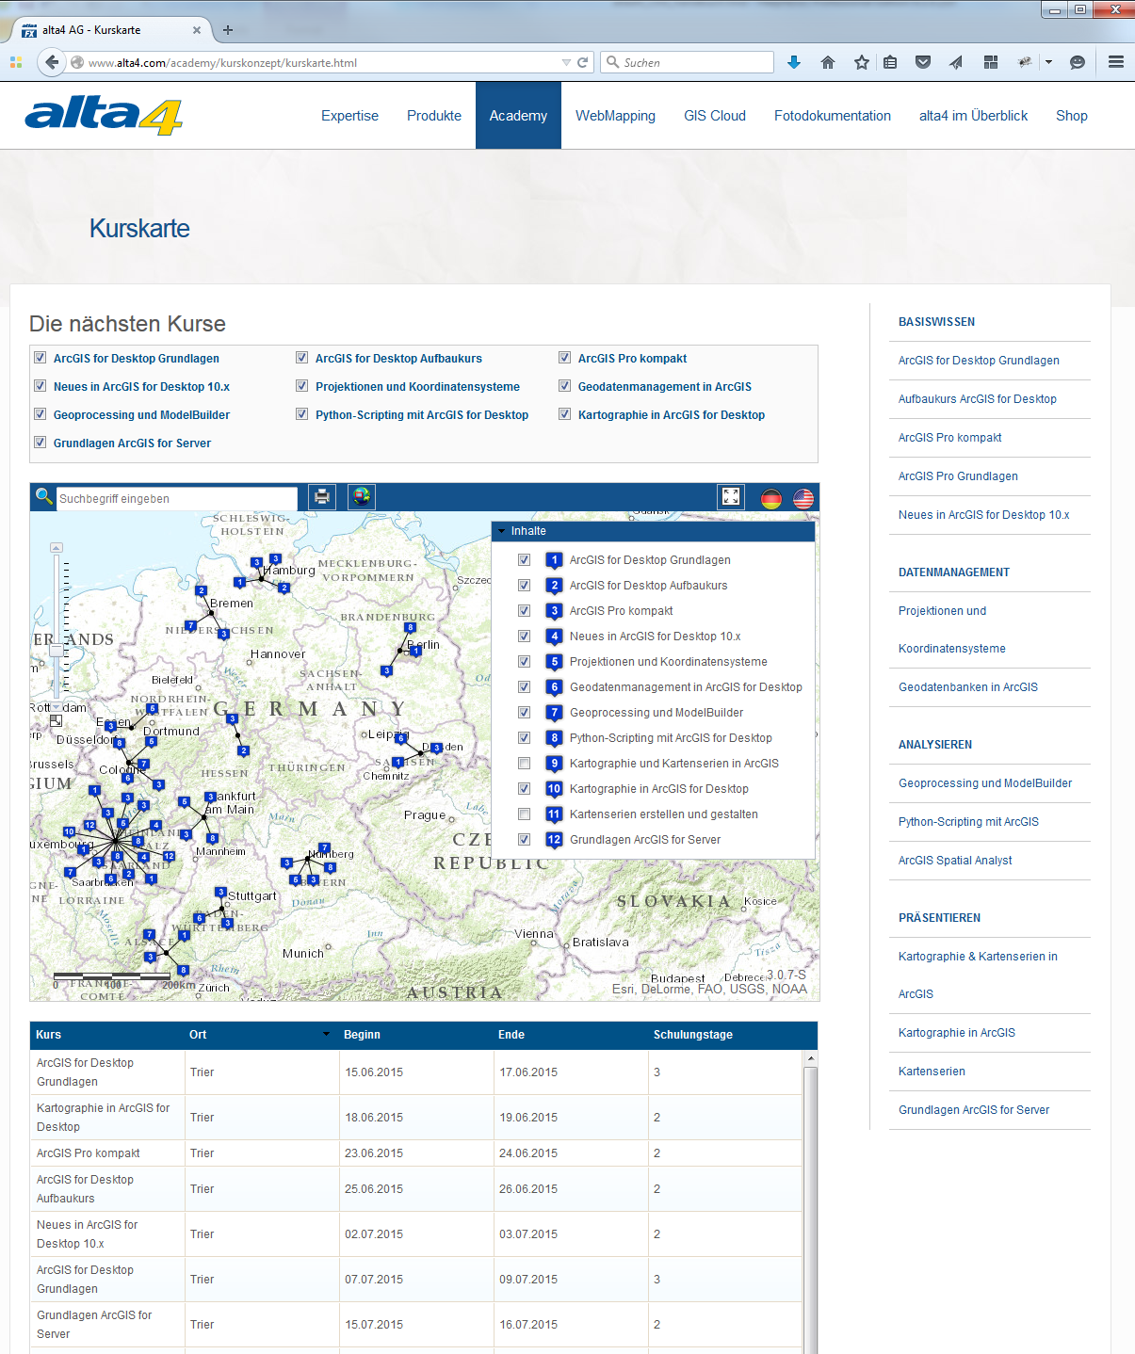The height and width of the screenshot is (1354, 1135).
Task: Select the alta4 AG - Kurskarte browser tab
Action: [111, 30]
